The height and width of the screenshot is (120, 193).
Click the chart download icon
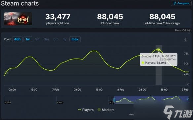186,40
